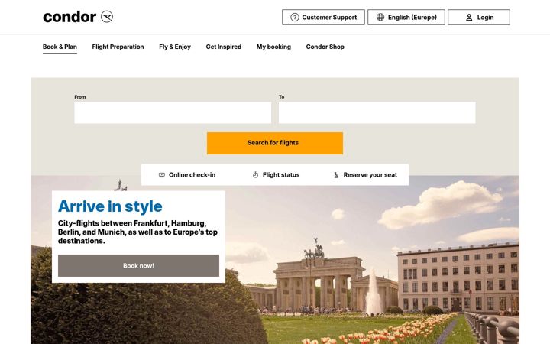550x344 pixels.
Task: Click the Arrive in style heading
Action: click(110, 206)
